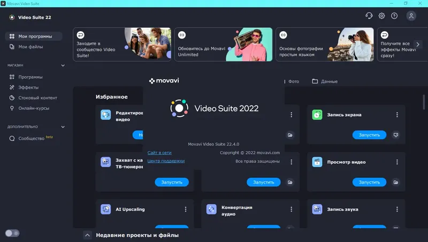Launch Запись экрана with Запустить

(369, 135)
